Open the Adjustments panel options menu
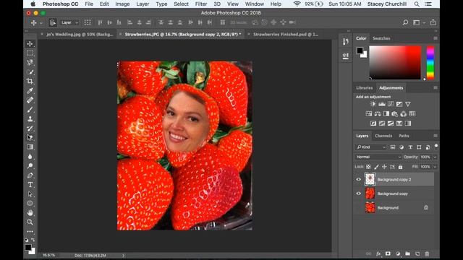Screen dimensions: 463x260 [x=436, y=88]
